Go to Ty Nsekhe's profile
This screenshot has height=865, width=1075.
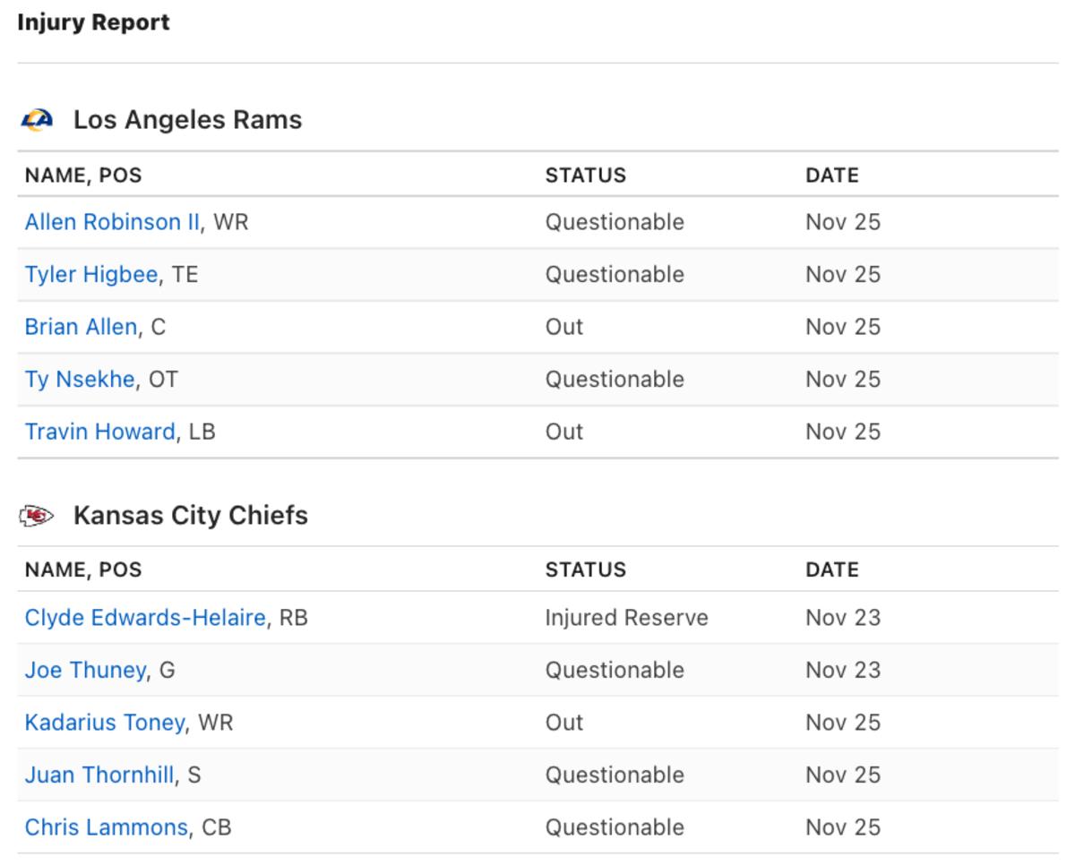[x=79, y=380]
